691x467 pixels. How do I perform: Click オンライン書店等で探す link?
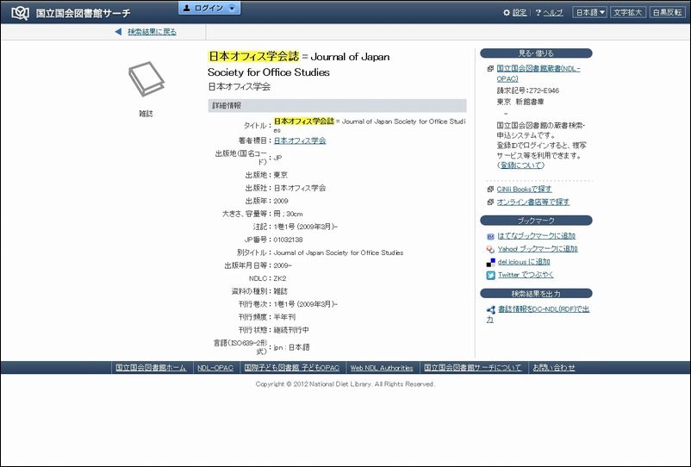point(533,202)
